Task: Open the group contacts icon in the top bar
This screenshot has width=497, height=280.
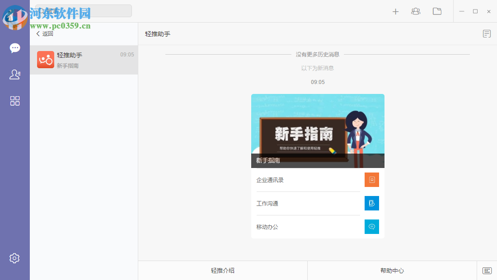Action: (x=416, y=11)
